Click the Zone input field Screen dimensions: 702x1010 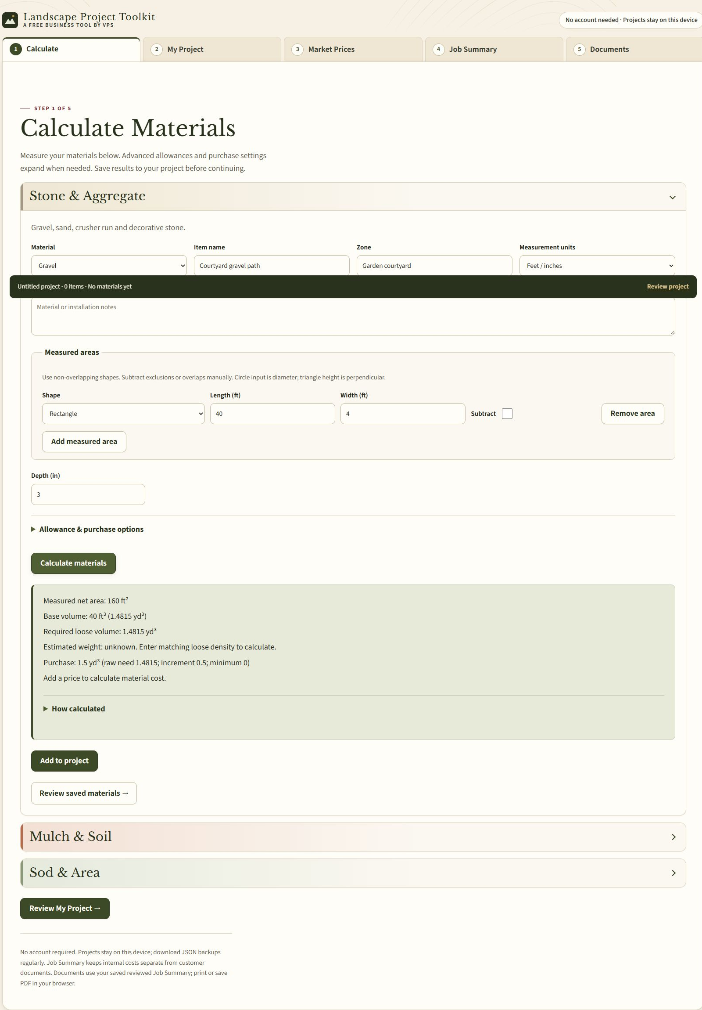[x=434, y=266]
